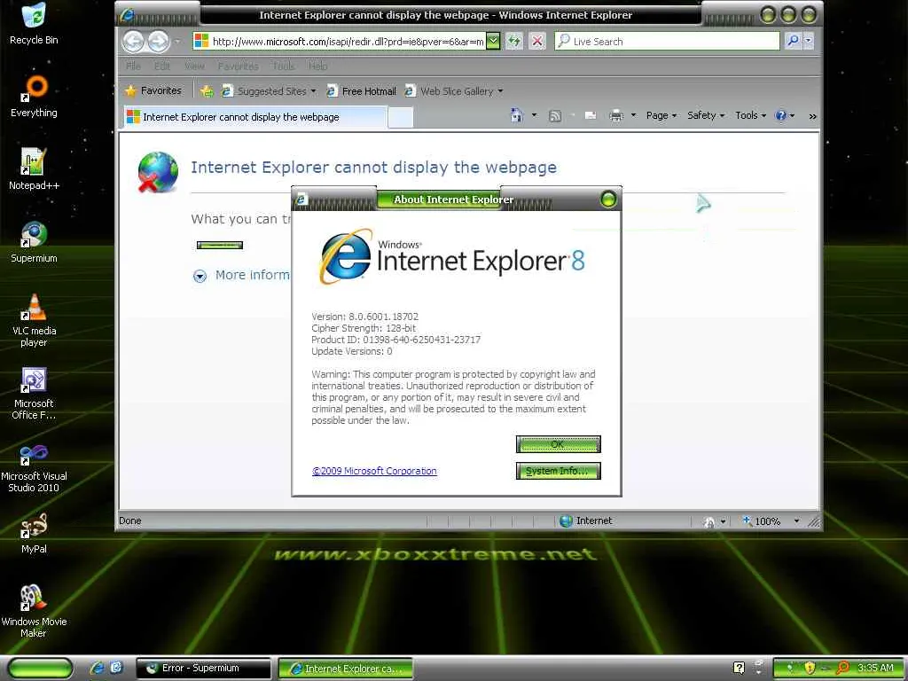This screenshot has height=681, width=908.
Task: Open the Help menu
Action: pyautogui.click(x=317, y=66)
